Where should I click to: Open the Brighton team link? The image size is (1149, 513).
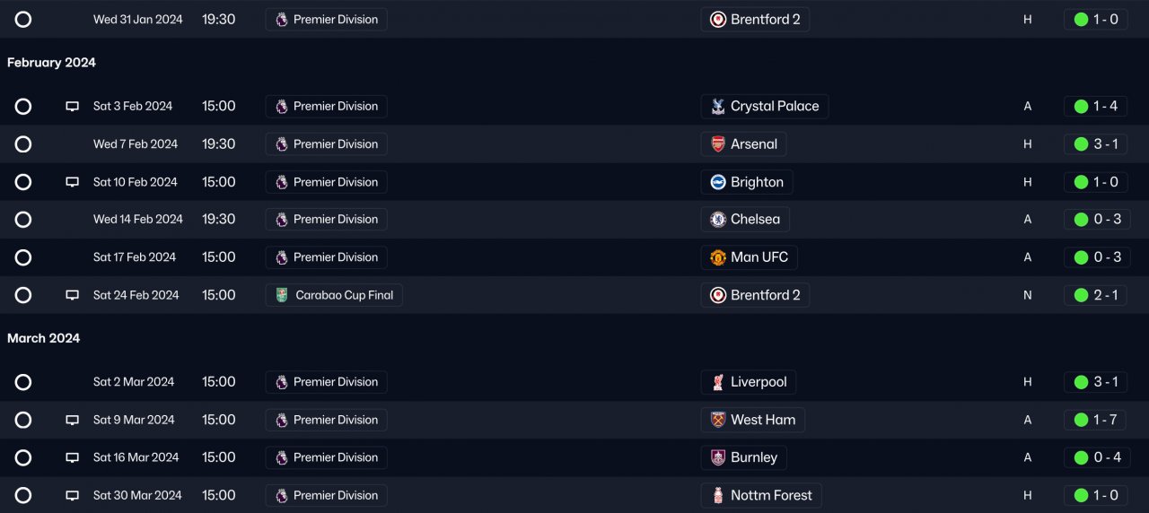click(x=757, y=182)
